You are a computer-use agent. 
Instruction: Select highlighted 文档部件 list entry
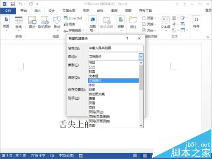coord(114,81)
